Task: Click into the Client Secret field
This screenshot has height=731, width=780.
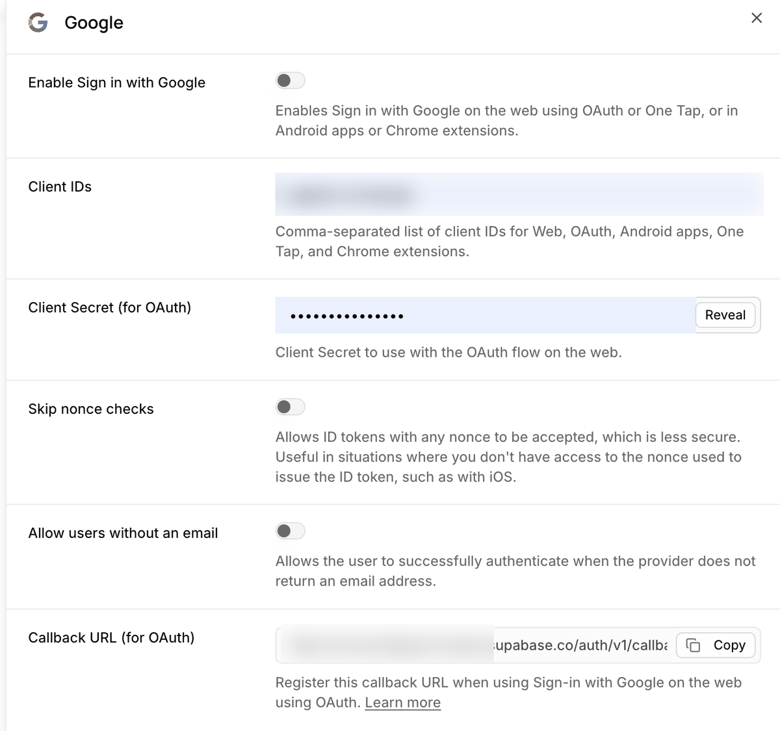Action: click(x=486, y=315)
